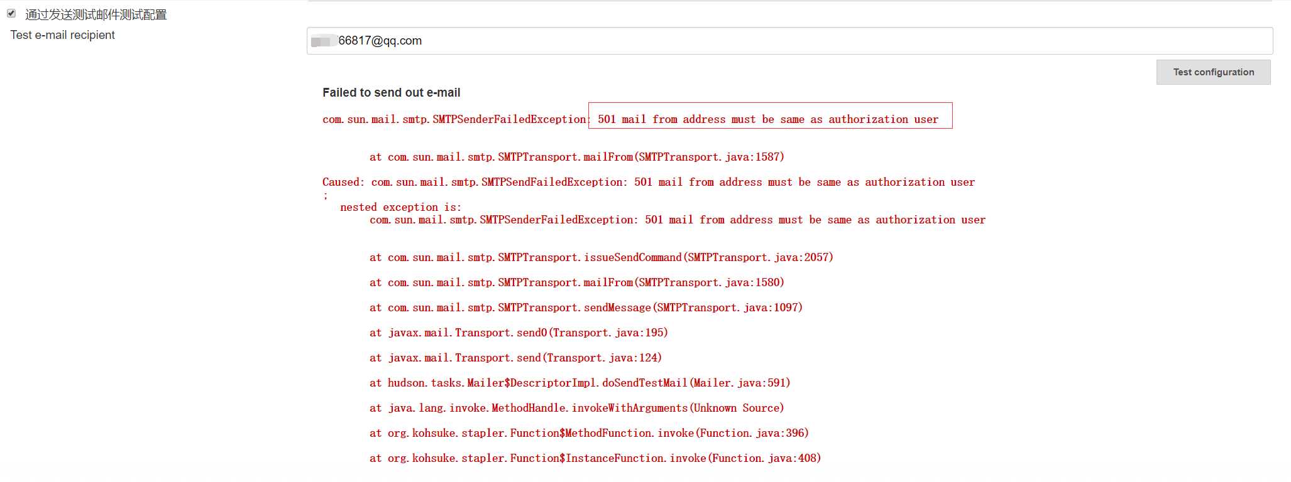This screenshot has width=1291, height=482.
Task: Toggle the 通过发送测试邮件测试配置 checkbox
Action: (11, 13)
